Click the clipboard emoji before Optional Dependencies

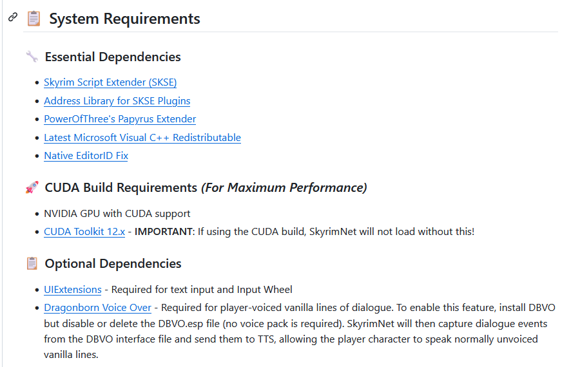tap(32, 263)
